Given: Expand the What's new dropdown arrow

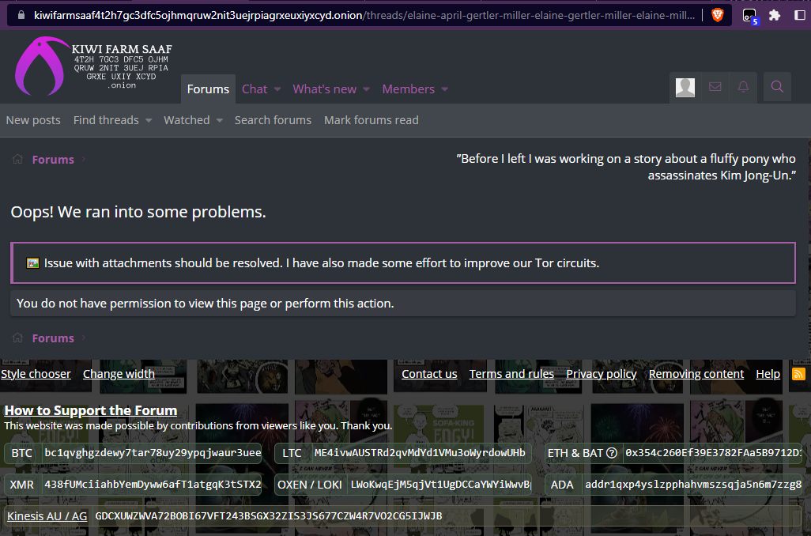Looking at the screenshot, I should click(366, 89).
